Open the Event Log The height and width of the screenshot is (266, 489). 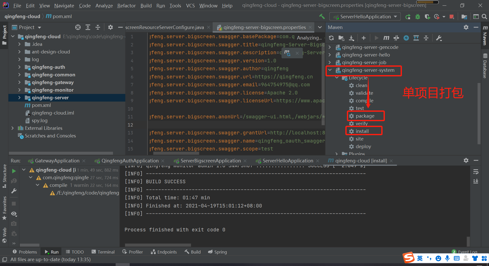pyautogui.click(x=465, y=252)
